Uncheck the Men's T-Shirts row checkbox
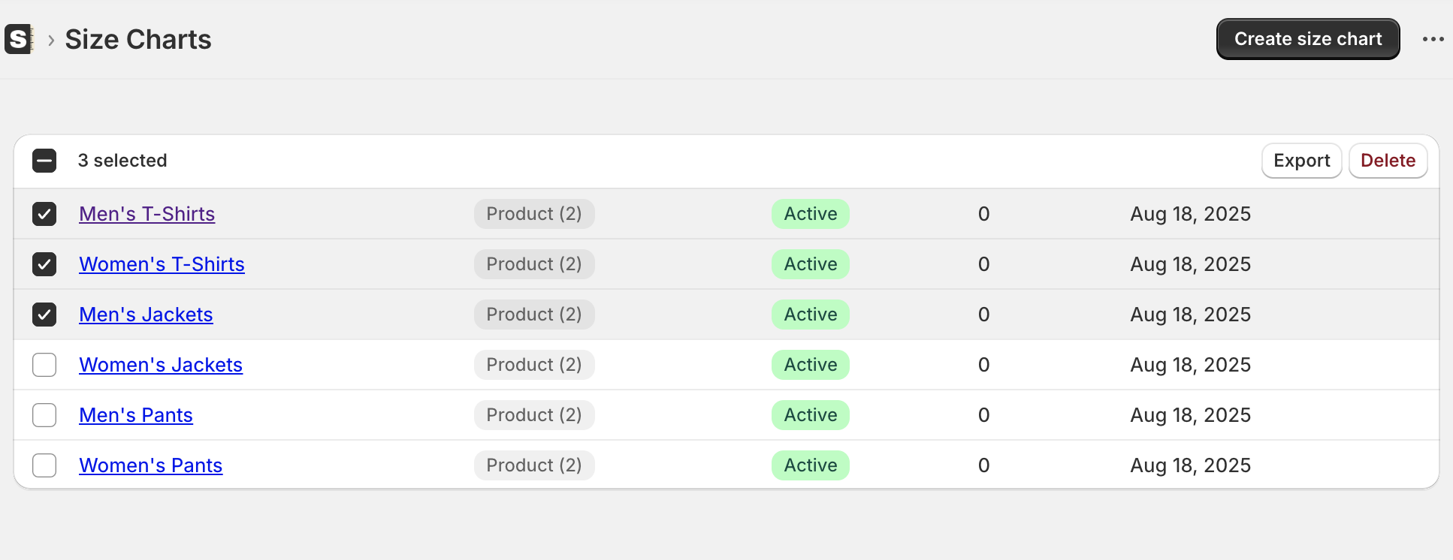Screen dimensions: 1453x560 coord(44,214)
